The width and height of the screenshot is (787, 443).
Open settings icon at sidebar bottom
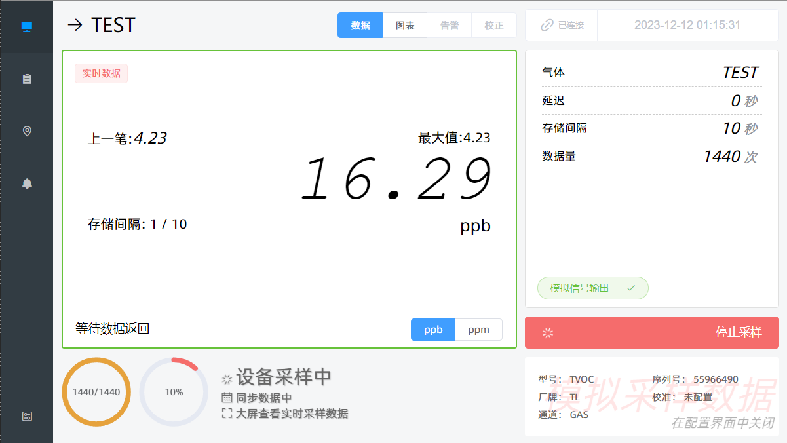point(27,416)
